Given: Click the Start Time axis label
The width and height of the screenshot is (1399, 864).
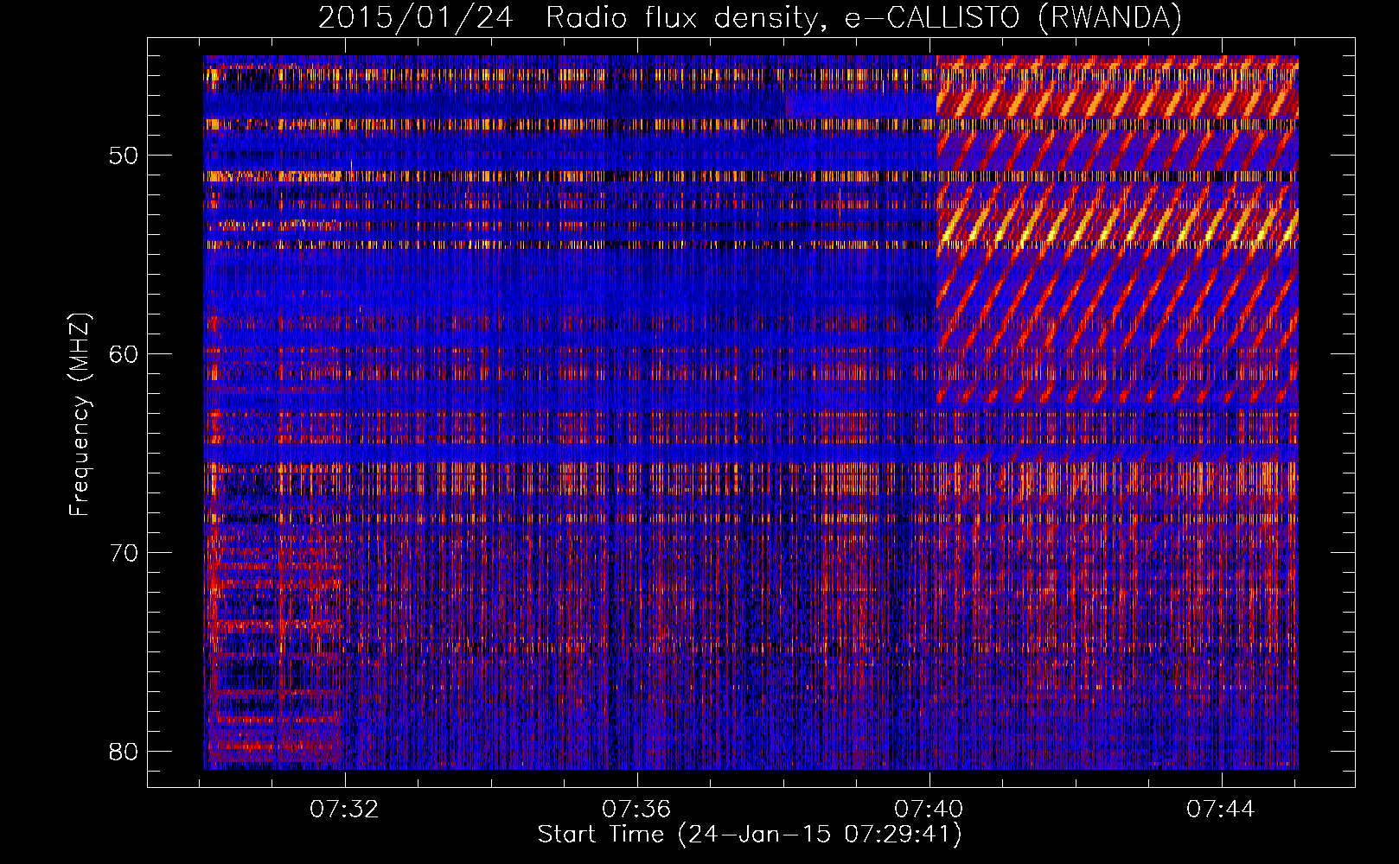Looking at the screenshot, I should click(750, 835).
